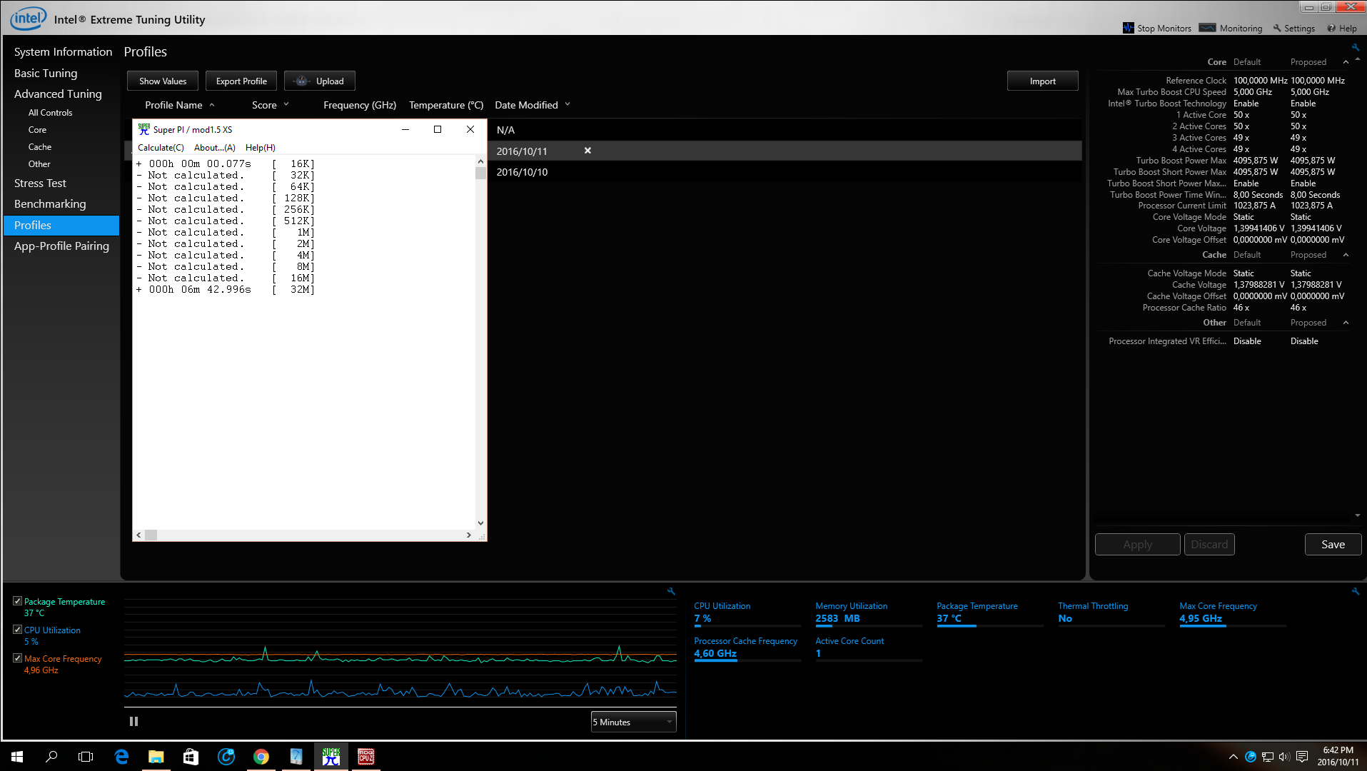1367x771 pixels.
Task: Toggle Package Temperature graph checkbox
Action: [17, 601]
